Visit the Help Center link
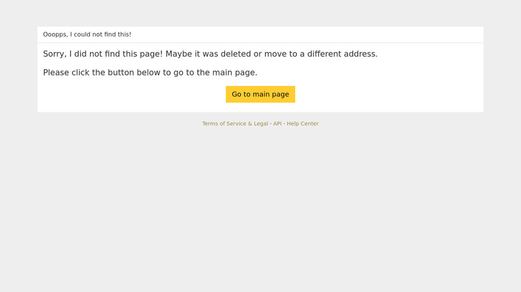Image resolution: width=521 pixels, height=292 pixels. pos(303,124)
